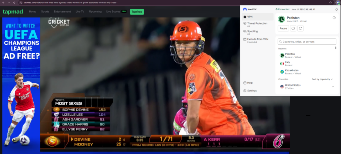Click the Settings gear icon

(245, 91)
